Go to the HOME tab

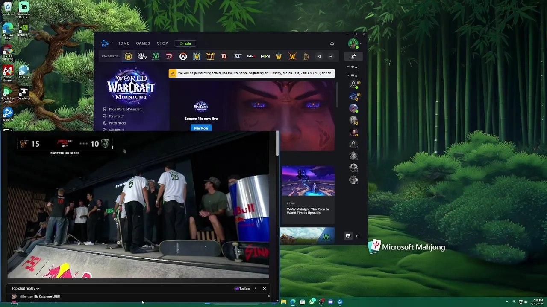click(123, 43)
